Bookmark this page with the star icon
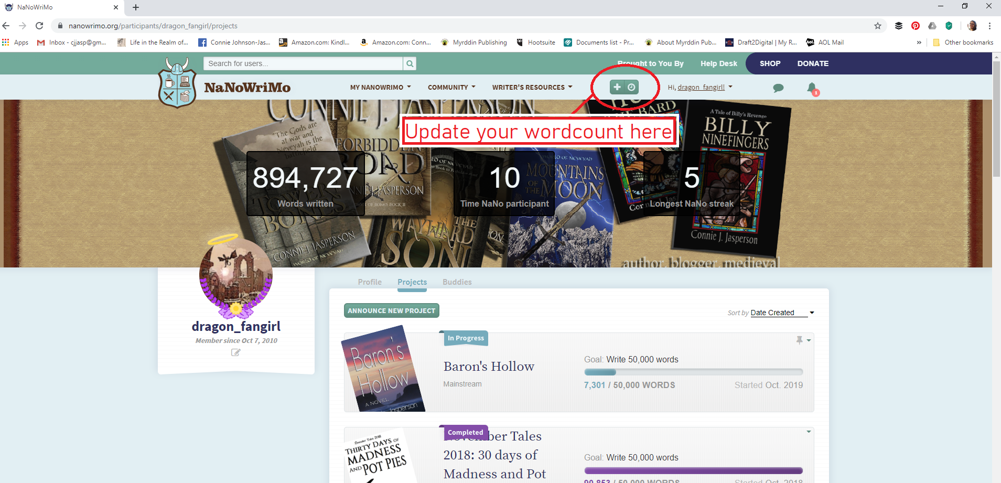 tap(878, 26)
